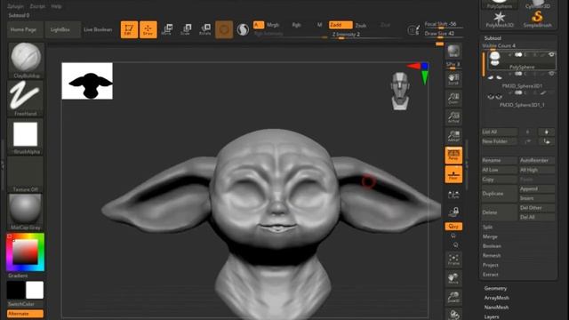Toggle the lock camera icon
Screen dimensions: 569x320
click(x=453, y=212)
